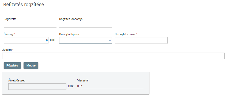Click the Bizonylat típusa label text

69,34
